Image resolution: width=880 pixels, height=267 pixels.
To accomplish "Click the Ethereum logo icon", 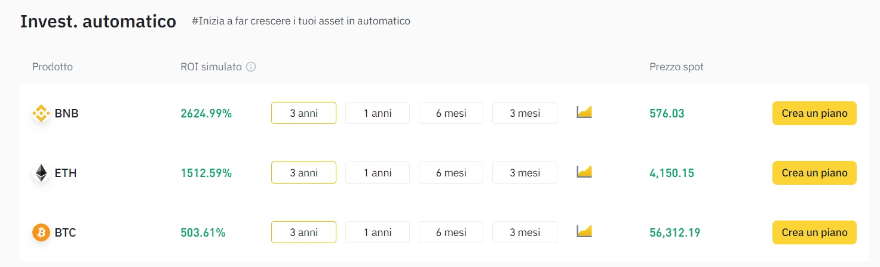I will [41, 173].
